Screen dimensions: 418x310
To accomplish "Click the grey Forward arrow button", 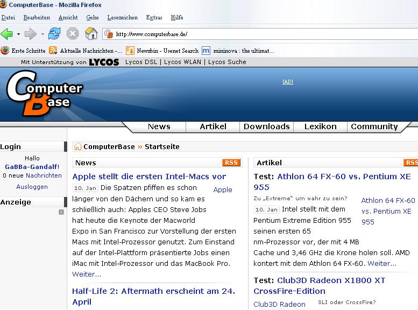I will tap(30, 34).
